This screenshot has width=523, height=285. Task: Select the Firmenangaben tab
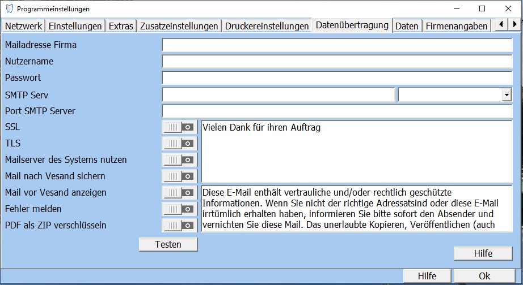(457, 26)
